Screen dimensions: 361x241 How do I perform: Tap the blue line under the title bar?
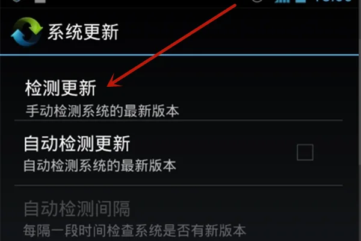179,55
